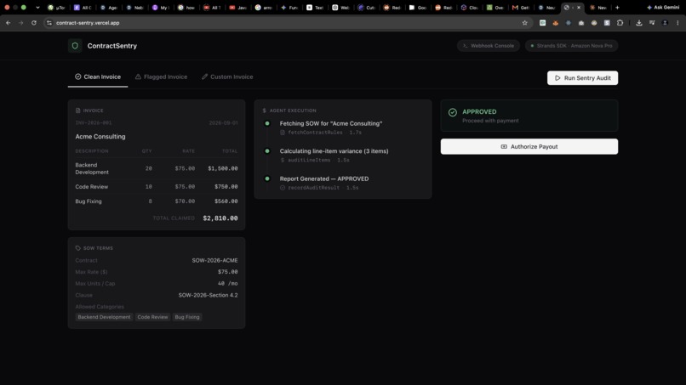Click the ContractSentry shield logo icon
Viewport: 686px width, 385px height.
pyautogui.click(x=75, y=45)
